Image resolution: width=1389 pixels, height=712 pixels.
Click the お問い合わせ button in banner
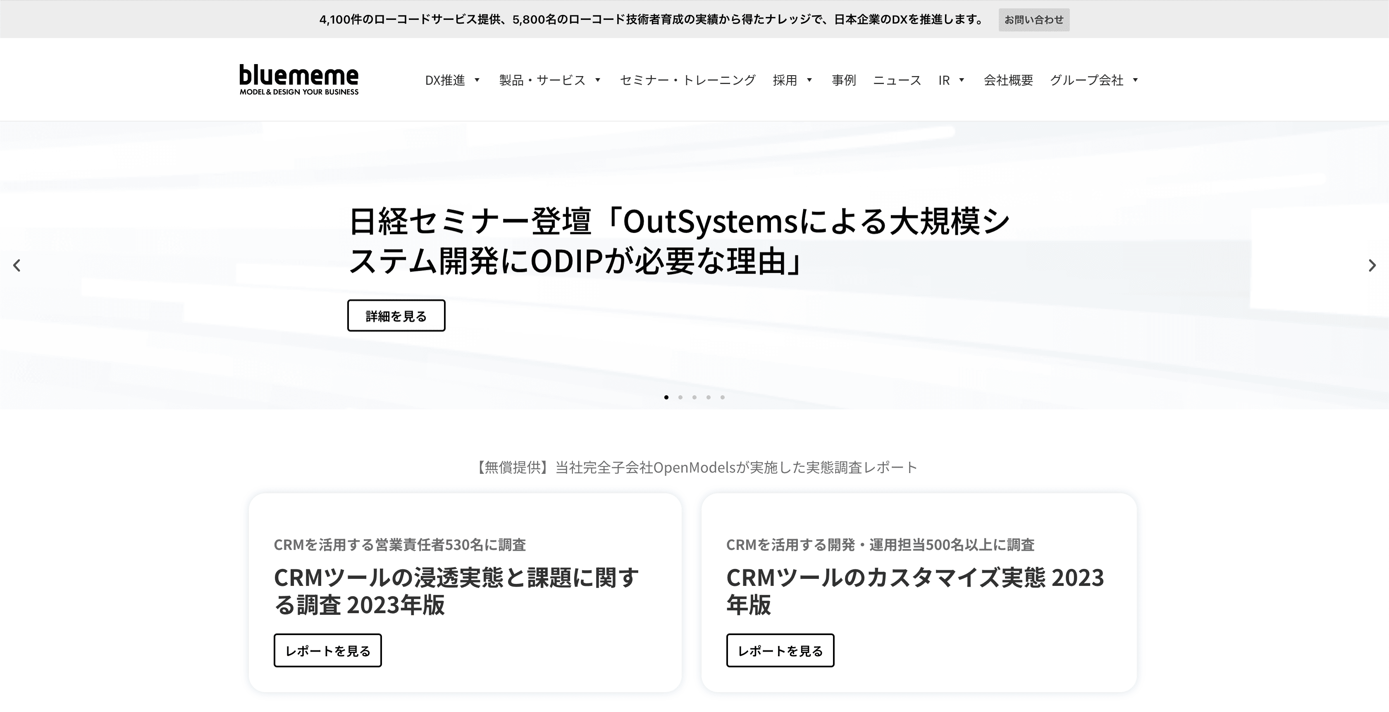1033,20
